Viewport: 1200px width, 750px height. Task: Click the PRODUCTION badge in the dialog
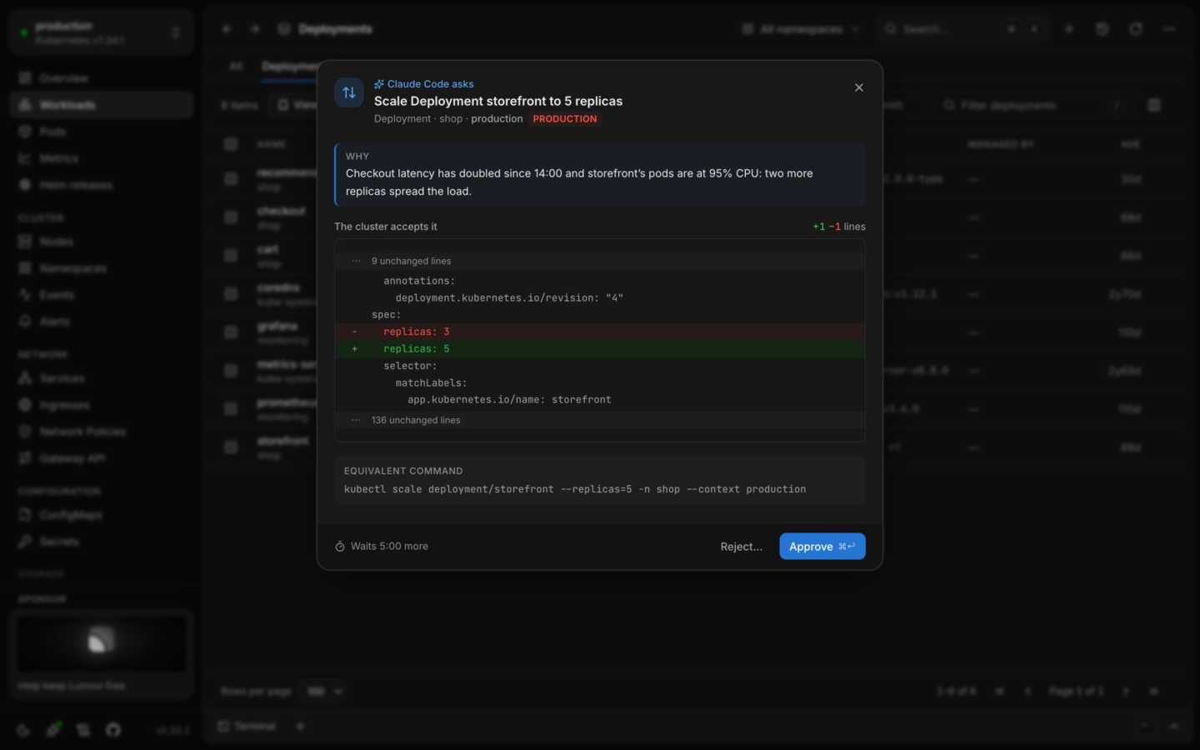click(x=565, y=119)
